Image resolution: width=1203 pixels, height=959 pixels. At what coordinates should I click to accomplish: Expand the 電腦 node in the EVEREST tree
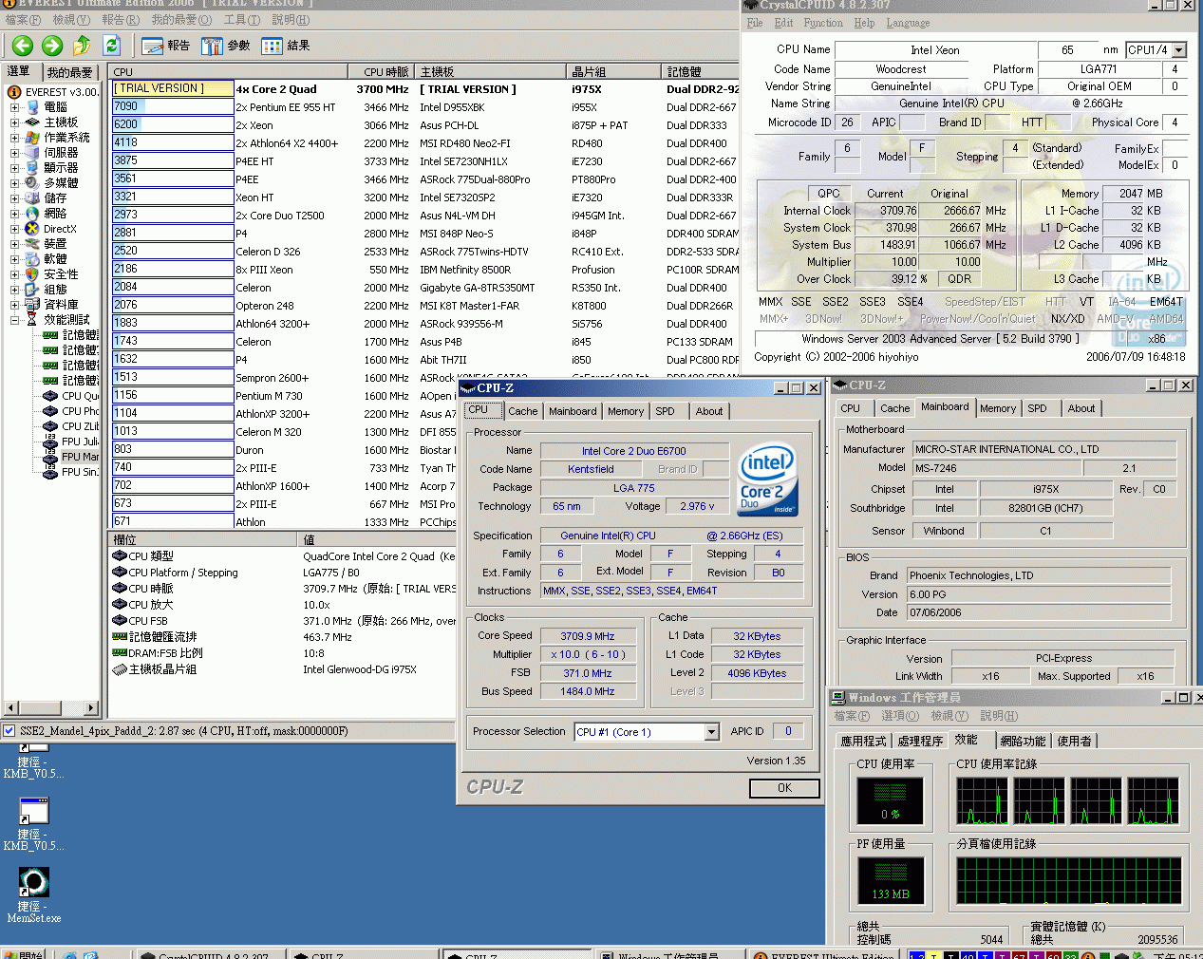(x=15, y=107)
